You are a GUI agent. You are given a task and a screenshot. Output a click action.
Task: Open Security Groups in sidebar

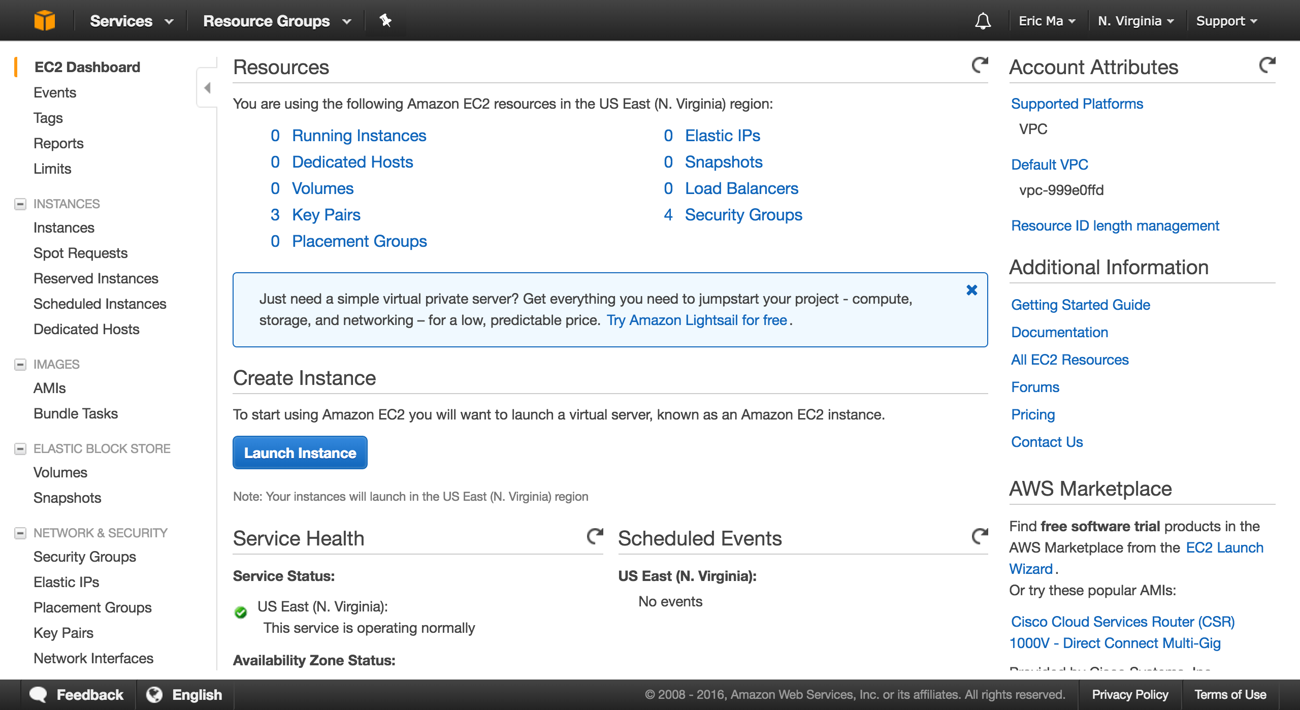85,557
